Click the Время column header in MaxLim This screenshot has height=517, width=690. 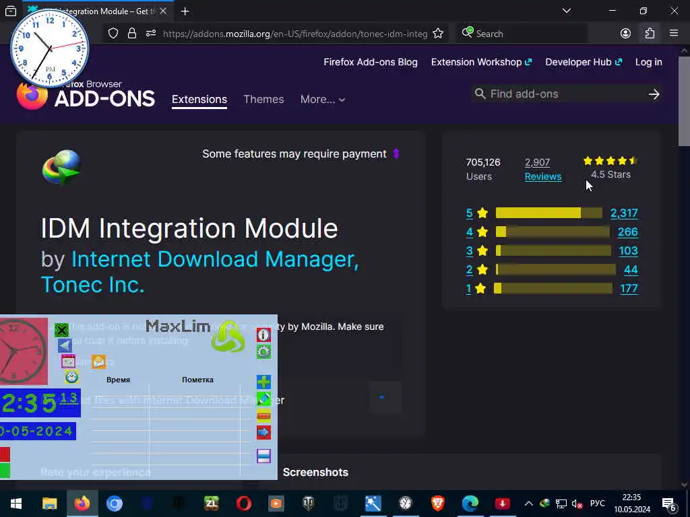coord(118,380)
